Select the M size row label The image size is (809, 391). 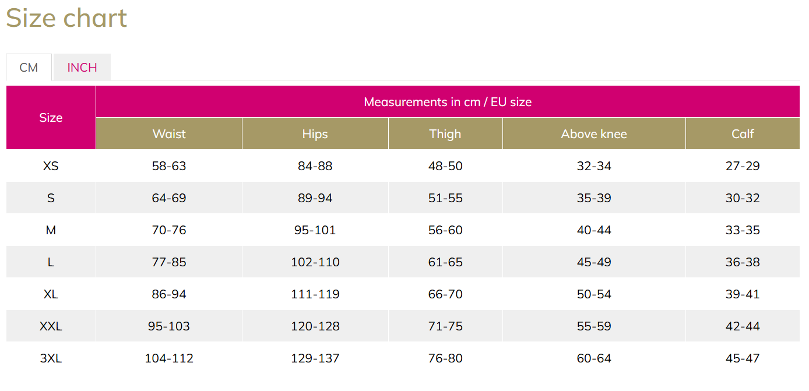tap(51, 230)
